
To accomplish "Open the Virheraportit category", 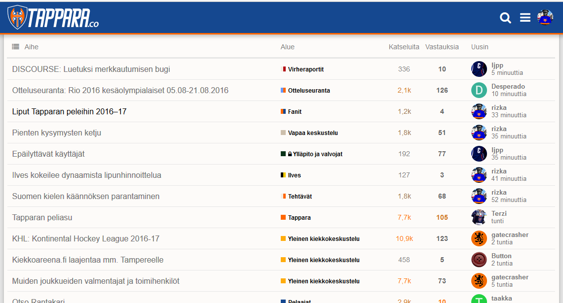I will (305, 69).
